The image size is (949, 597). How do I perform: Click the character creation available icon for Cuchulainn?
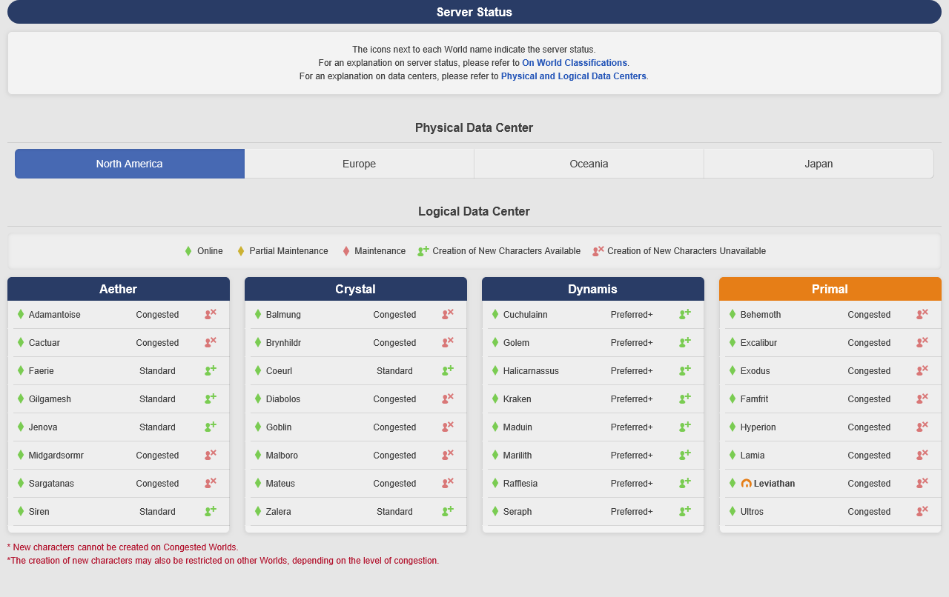click(x=685, y=314)
